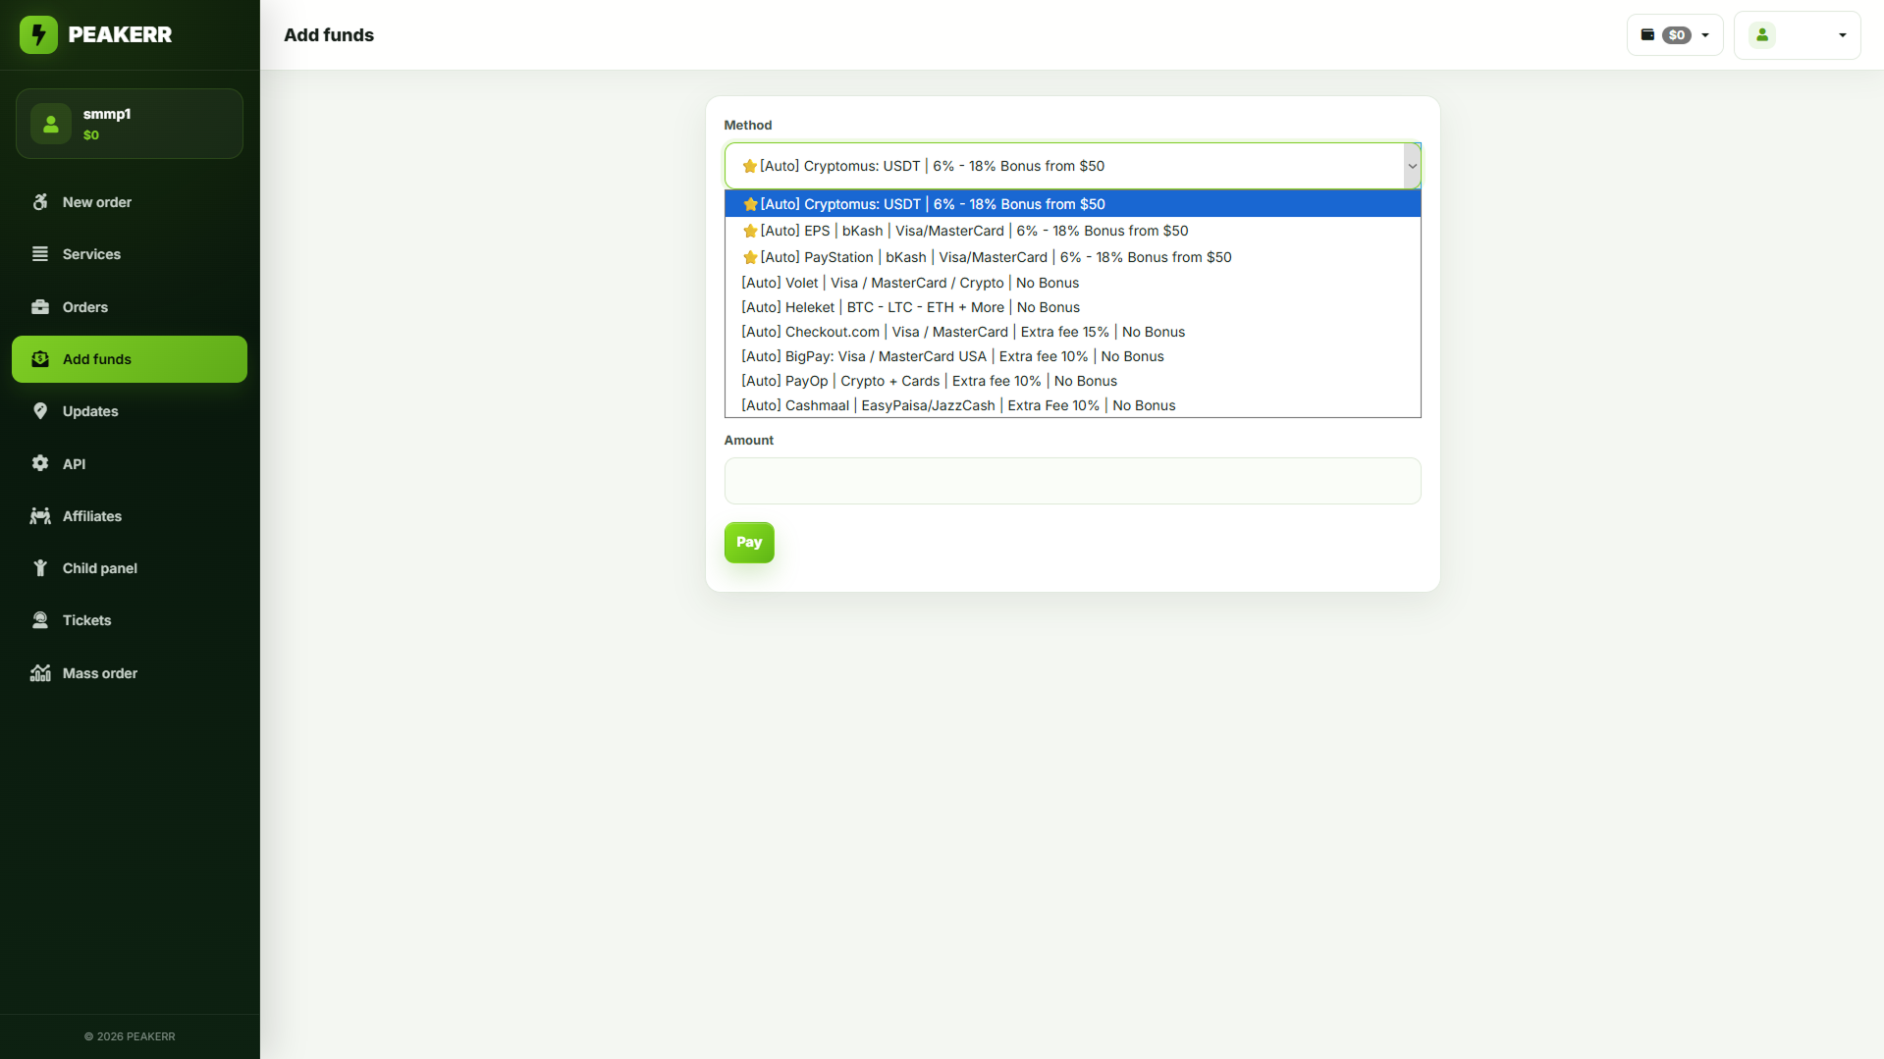
Task: Click the green profile icon in header
Action: (x=1762, y=35)
